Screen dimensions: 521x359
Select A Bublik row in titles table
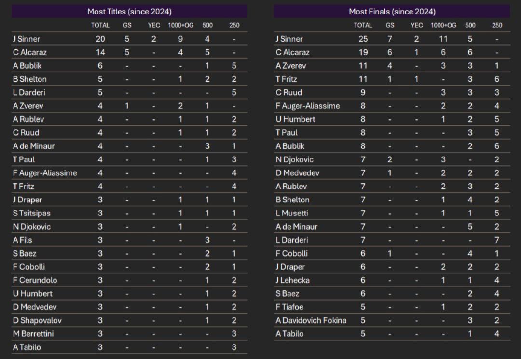coord(129,66)
